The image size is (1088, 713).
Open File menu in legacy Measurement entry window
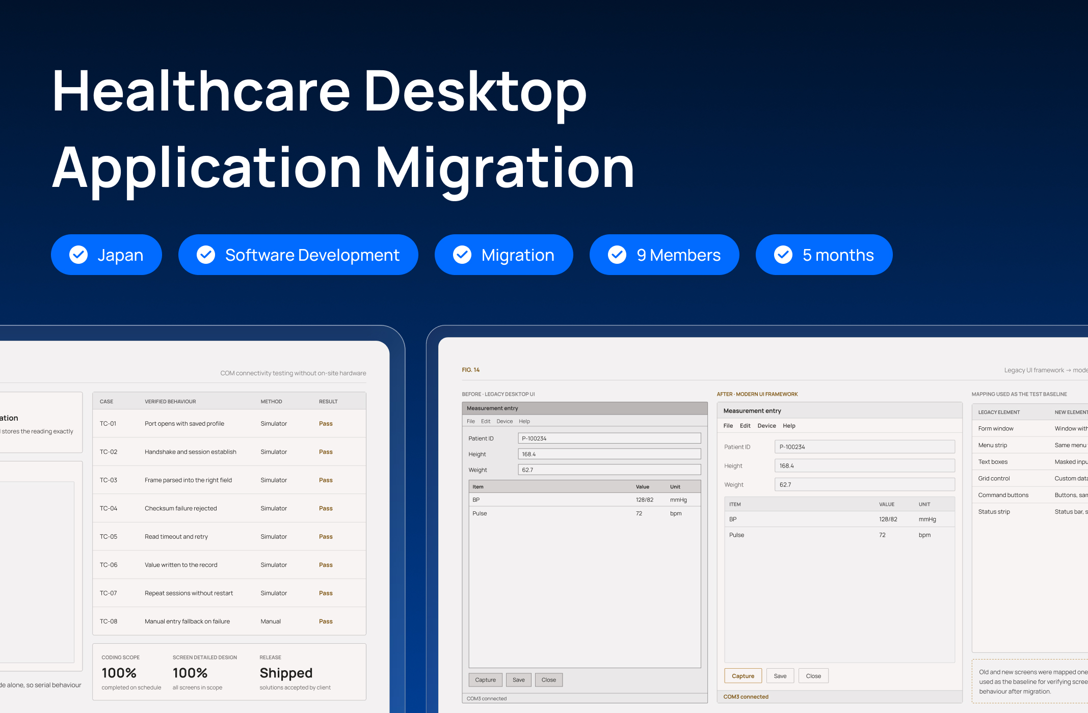pos(471,421)
